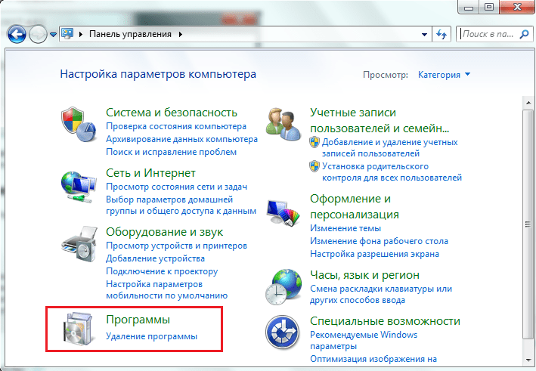Viewport: 536px width, 371px height.
Task: Click the Control Panel icon in address bar
Action: click(x=67, y=33)
